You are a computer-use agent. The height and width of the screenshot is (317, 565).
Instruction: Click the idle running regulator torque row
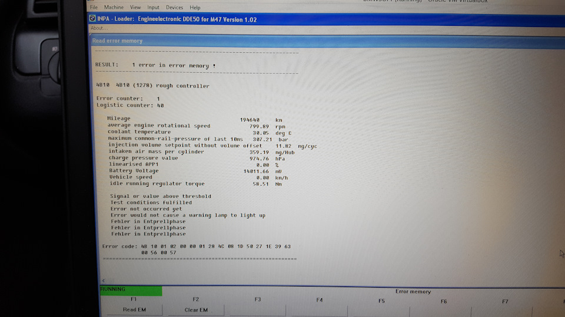coord(195,184)
